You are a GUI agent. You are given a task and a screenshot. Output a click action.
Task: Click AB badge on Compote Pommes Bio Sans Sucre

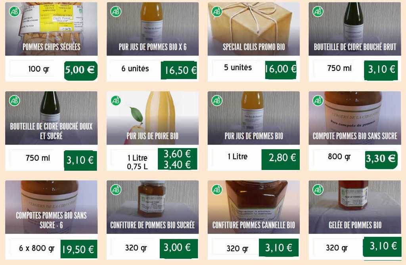[318, 100]
